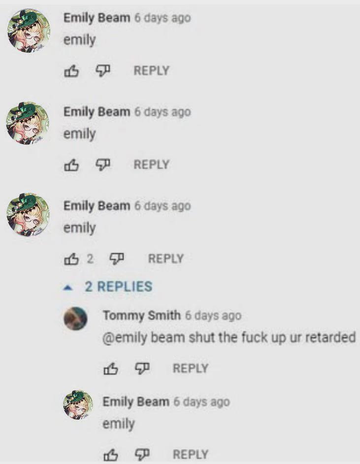The image size is (360, 464).
Task: Like the comment with 2 likes
Action: [71, 259]
